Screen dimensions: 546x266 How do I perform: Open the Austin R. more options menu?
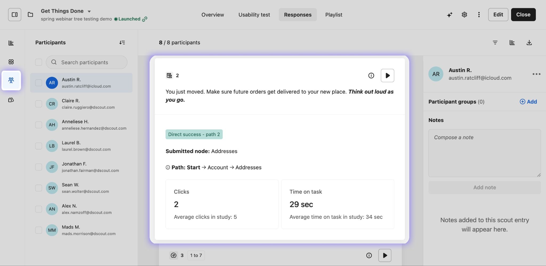pyautogui.click(x=536, y=74)
